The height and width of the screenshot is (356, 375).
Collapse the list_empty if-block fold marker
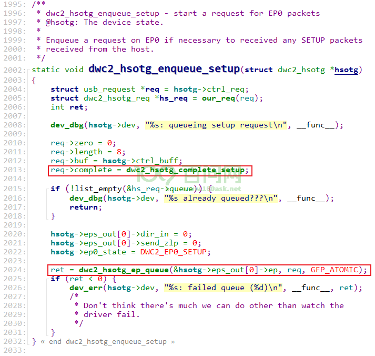(x=47, y=189)
